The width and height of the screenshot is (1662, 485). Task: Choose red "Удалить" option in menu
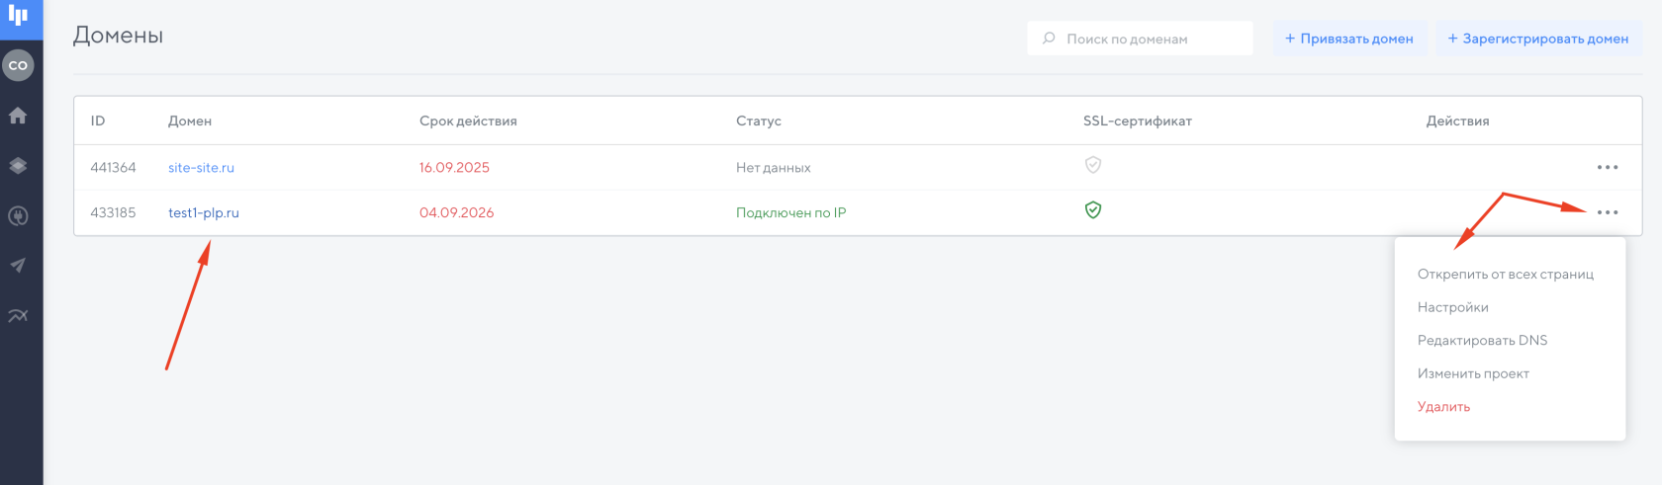[1443, 407]
